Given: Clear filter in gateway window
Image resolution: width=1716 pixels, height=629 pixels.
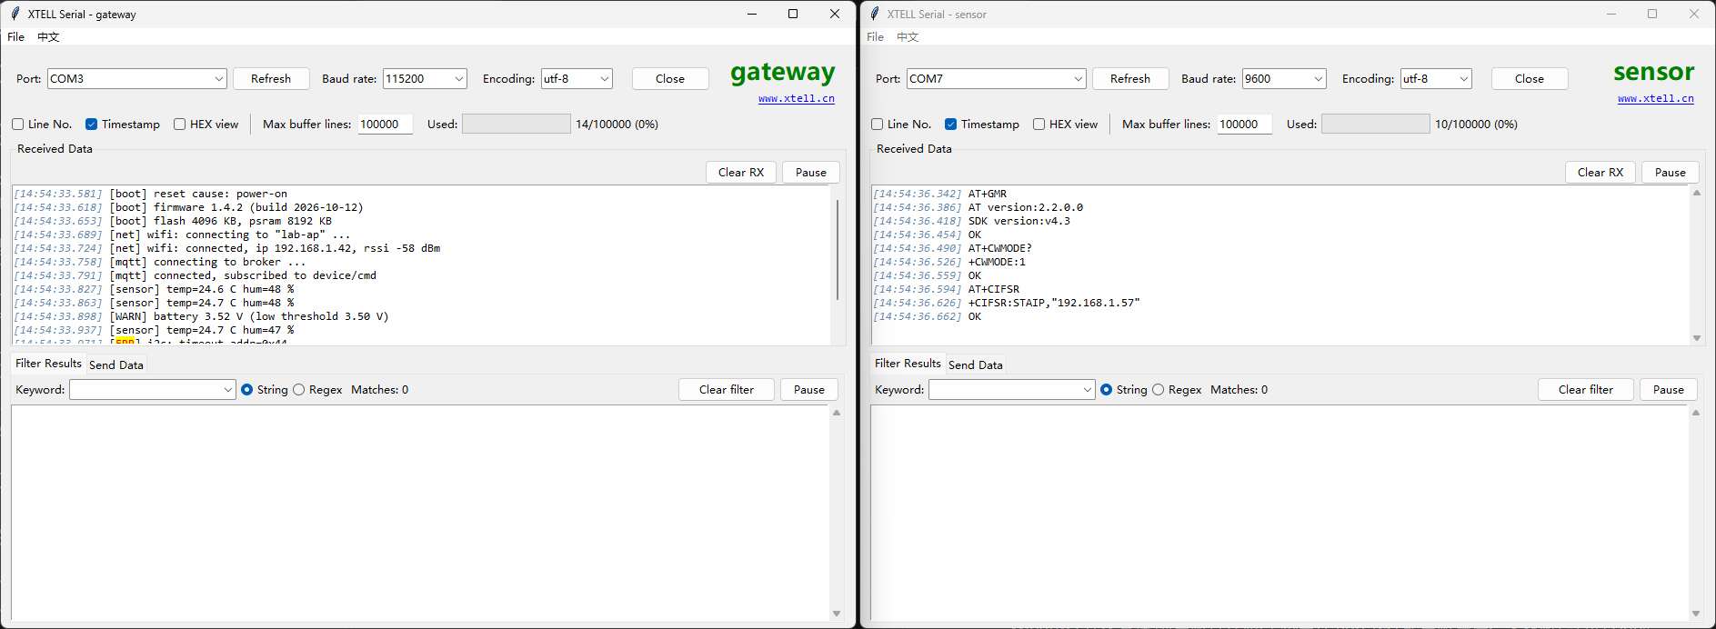Looking at the screenshot, I should point(727,390).
